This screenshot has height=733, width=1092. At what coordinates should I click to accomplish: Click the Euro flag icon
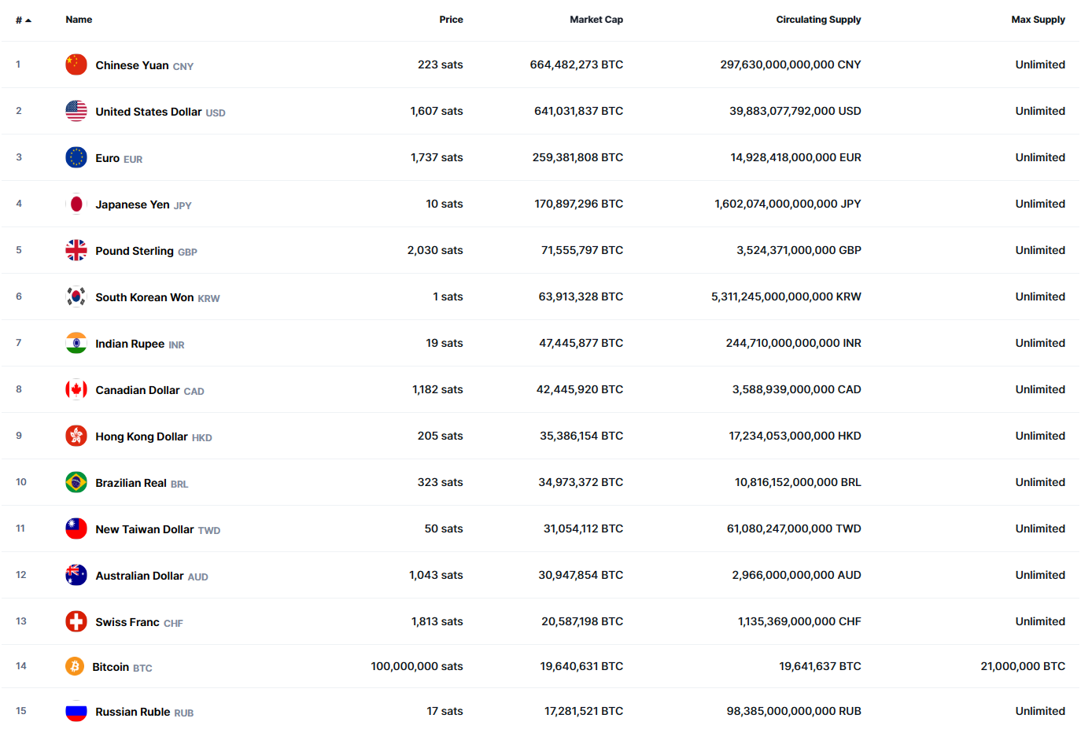click(x=76, y=157)
